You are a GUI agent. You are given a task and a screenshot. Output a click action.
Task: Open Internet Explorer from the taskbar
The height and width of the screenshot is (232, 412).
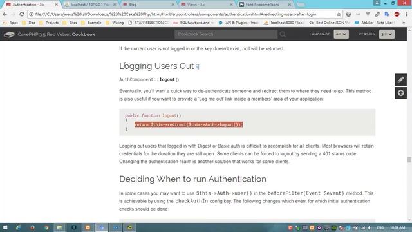pyautogui.click(x=19, y=227)
